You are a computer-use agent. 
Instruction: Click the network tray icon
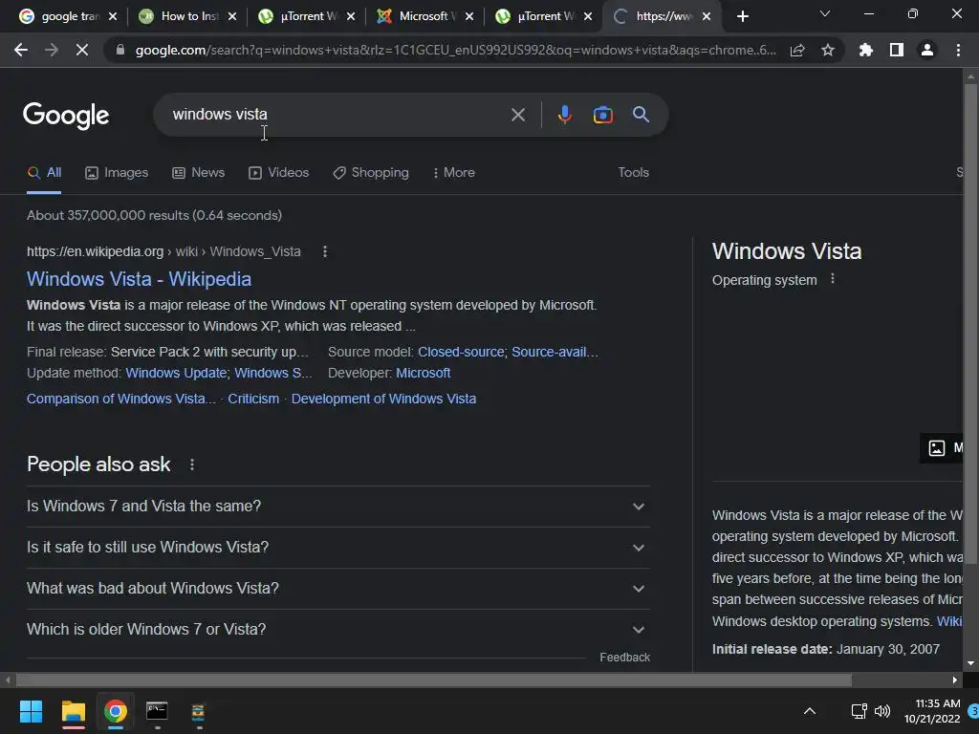tap(859, 711)
